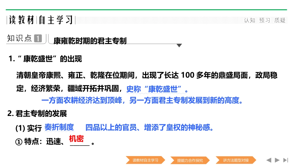Image resolution: width=293 pixels, height=165 pixels.
Task: Select heading 1. "康乾盛世"的出现
Action: coord(45,59)
